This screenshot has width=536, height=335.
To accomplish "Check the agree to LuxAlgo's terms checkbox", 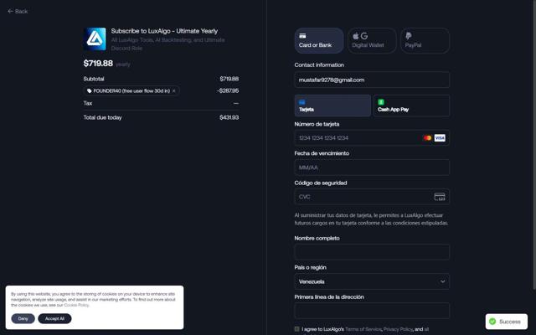I will click(296, 329).
